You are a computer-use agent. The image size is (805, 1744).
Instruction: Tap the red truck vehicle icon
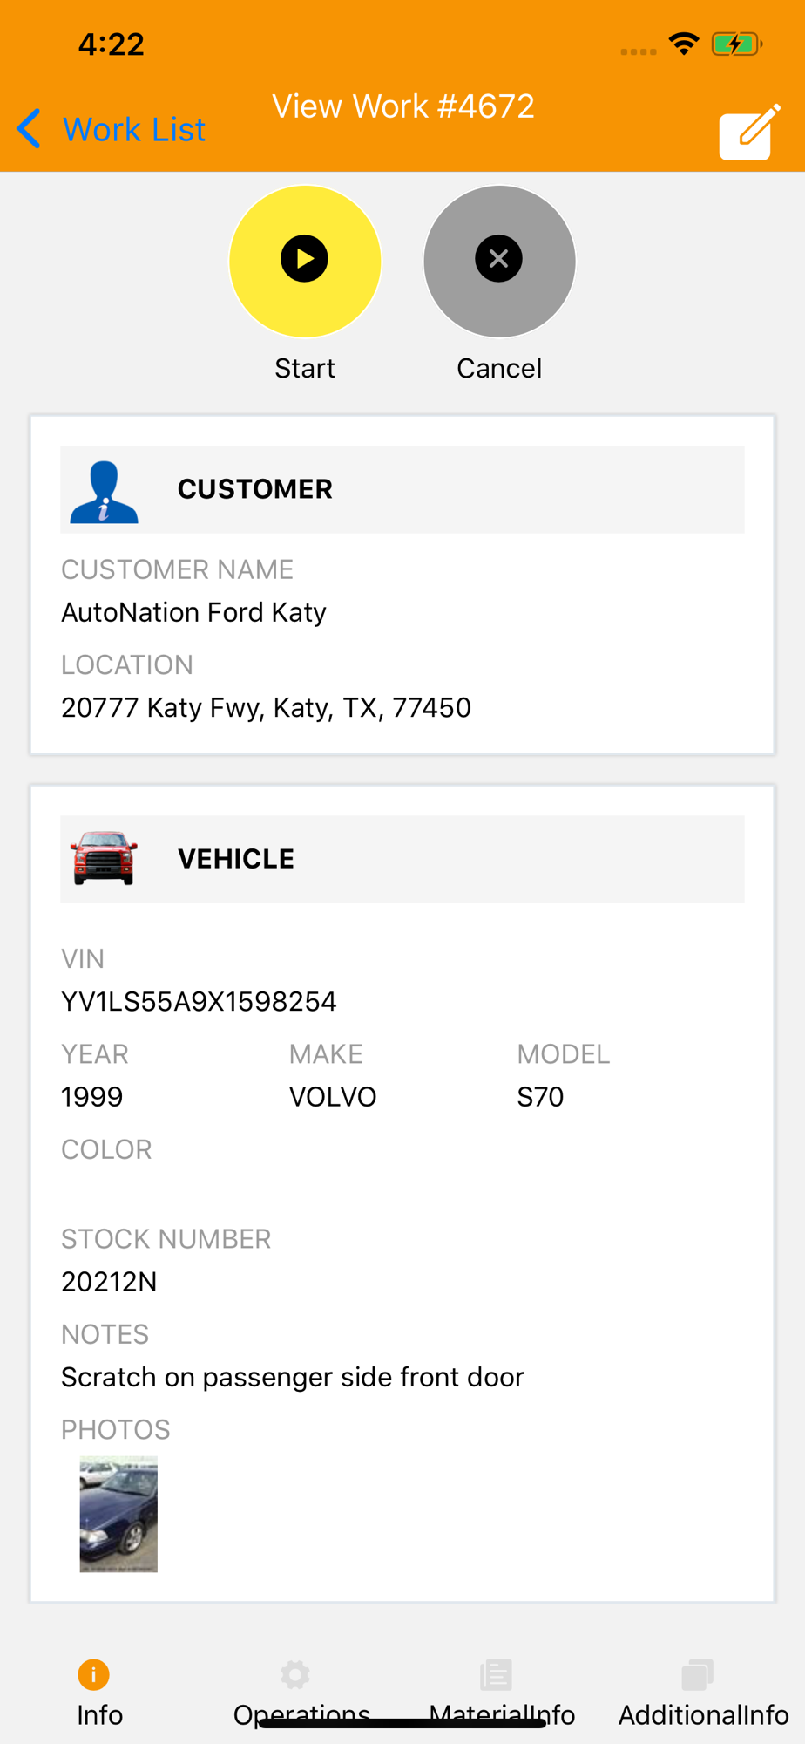105,859
